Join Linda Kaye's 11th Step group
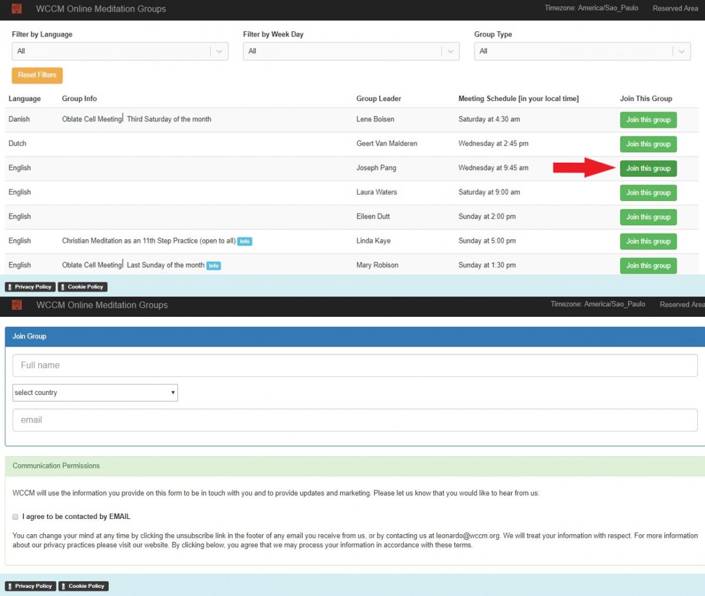This screenshot has height=596, width=705. 649,242
